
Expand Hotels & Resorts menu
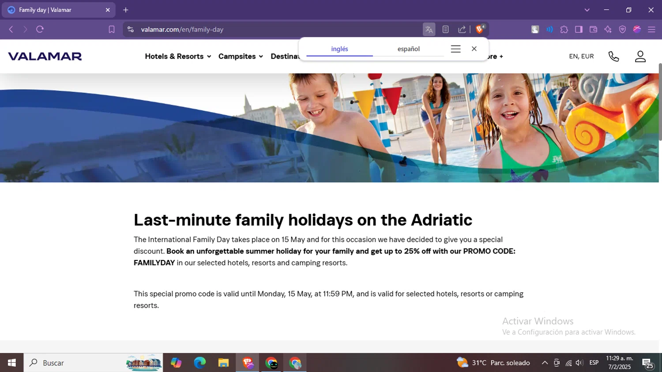pos(178,56)
